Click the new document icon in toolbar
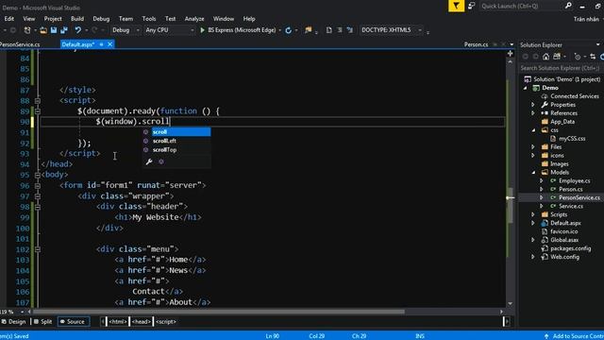The width and height of the screenshot is (604, 340). tap(328, 30)
